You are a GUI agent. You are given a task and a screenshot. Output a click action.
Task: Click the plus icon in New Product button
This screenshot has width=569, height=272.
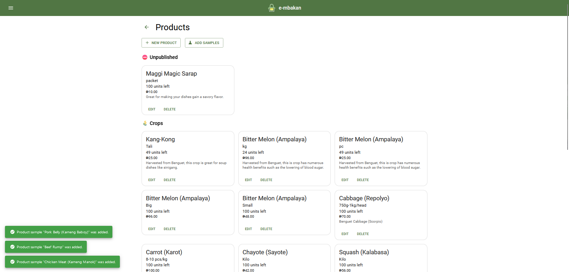pos(147,43)
